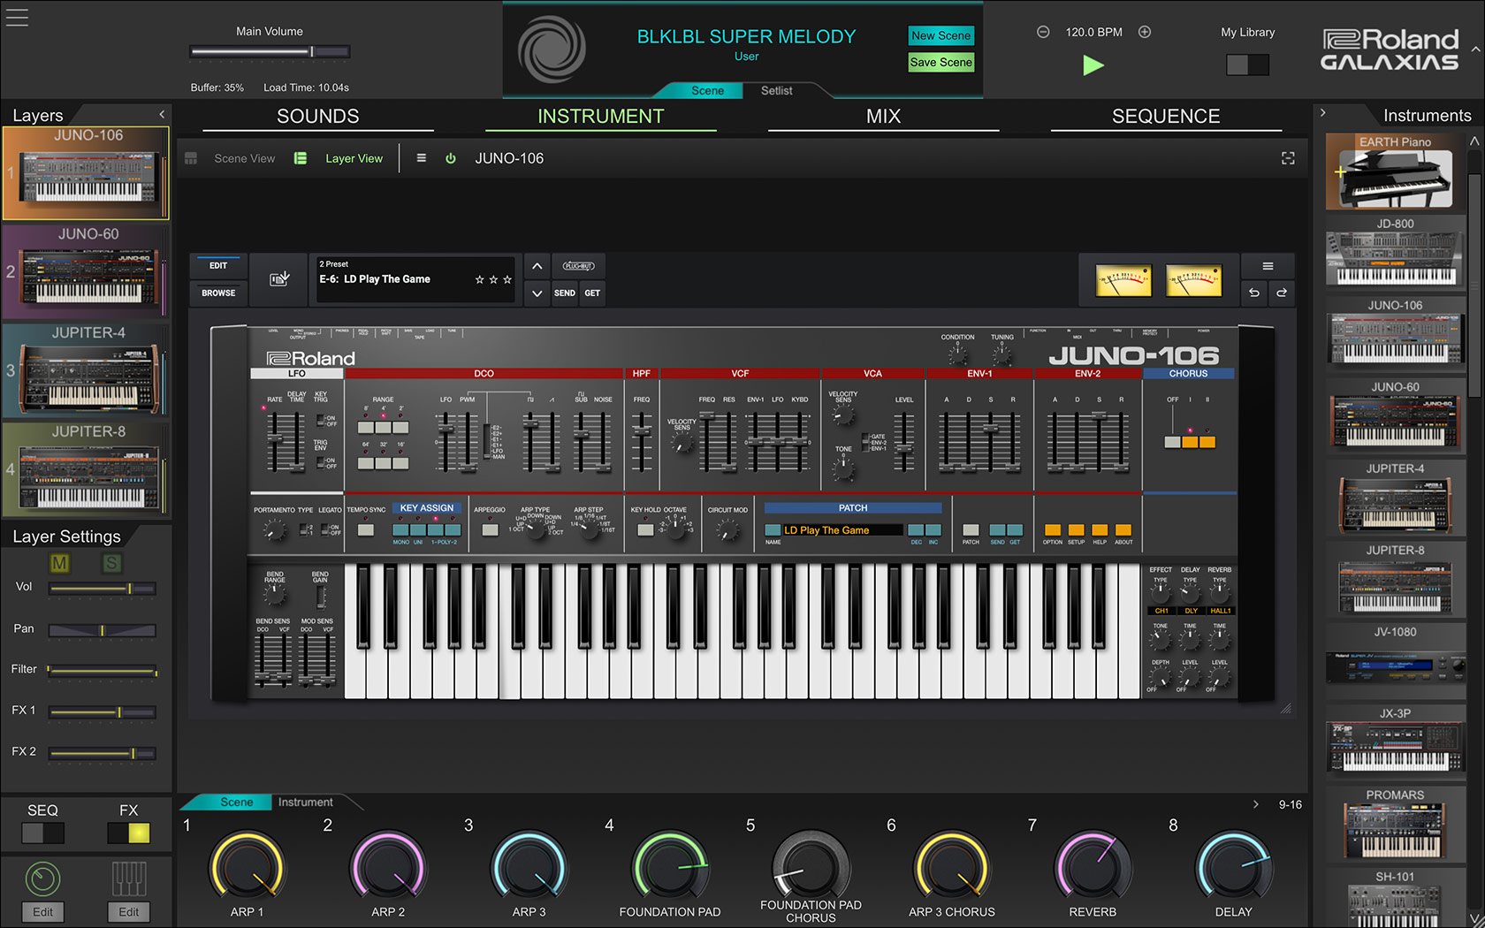This screenshot has height=928, width=1485.
Task: Toggle the layer Solo S button
Action: 111,563
